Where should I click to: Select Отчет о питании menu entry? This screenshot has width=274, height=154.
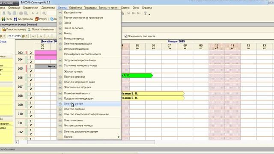point(89,120)
